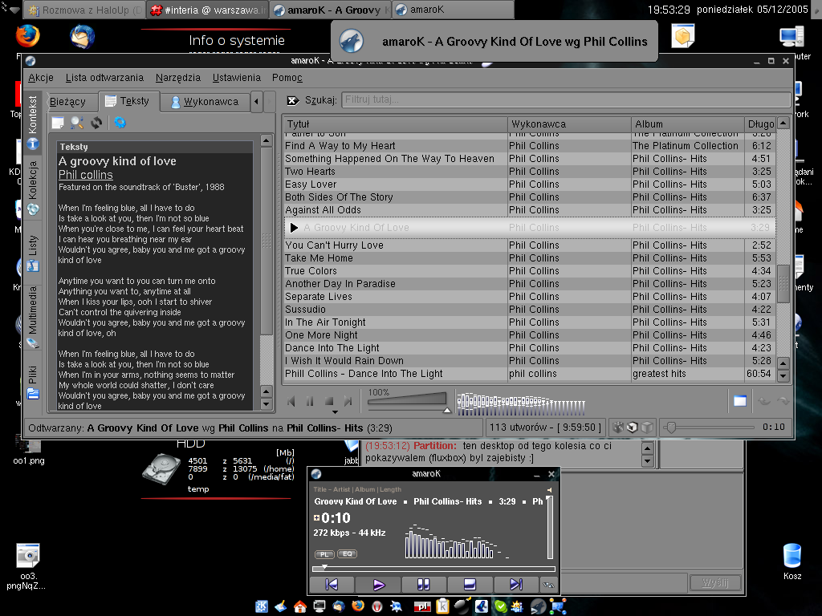
Task: Open the Listy sidebar panel
Action: 32,253
